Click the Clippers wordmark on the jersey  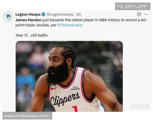pyautogui.click(x=65, y=99)
